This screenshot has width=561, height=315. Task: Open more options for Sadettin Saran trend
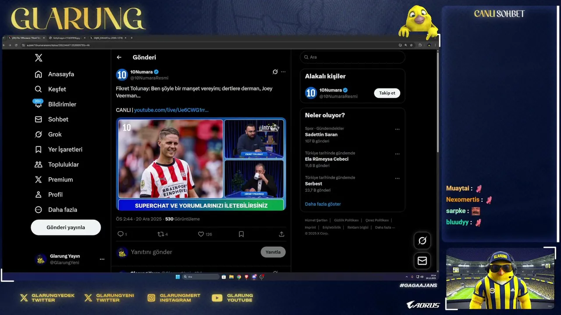pyautogui.click(x=397, y=129)
